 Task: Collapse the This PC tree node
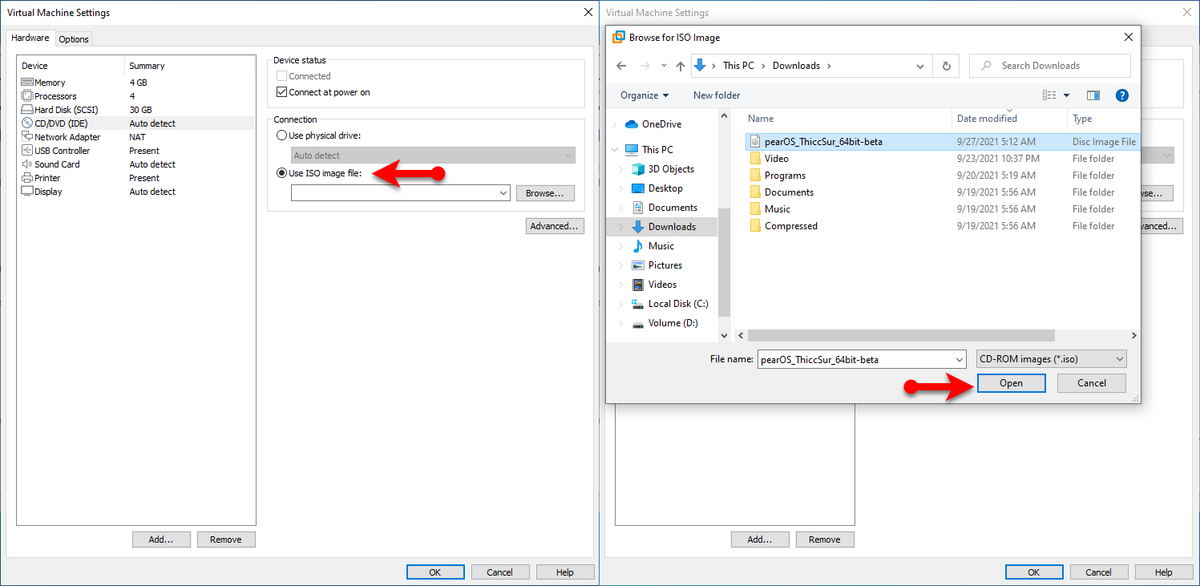616,150
